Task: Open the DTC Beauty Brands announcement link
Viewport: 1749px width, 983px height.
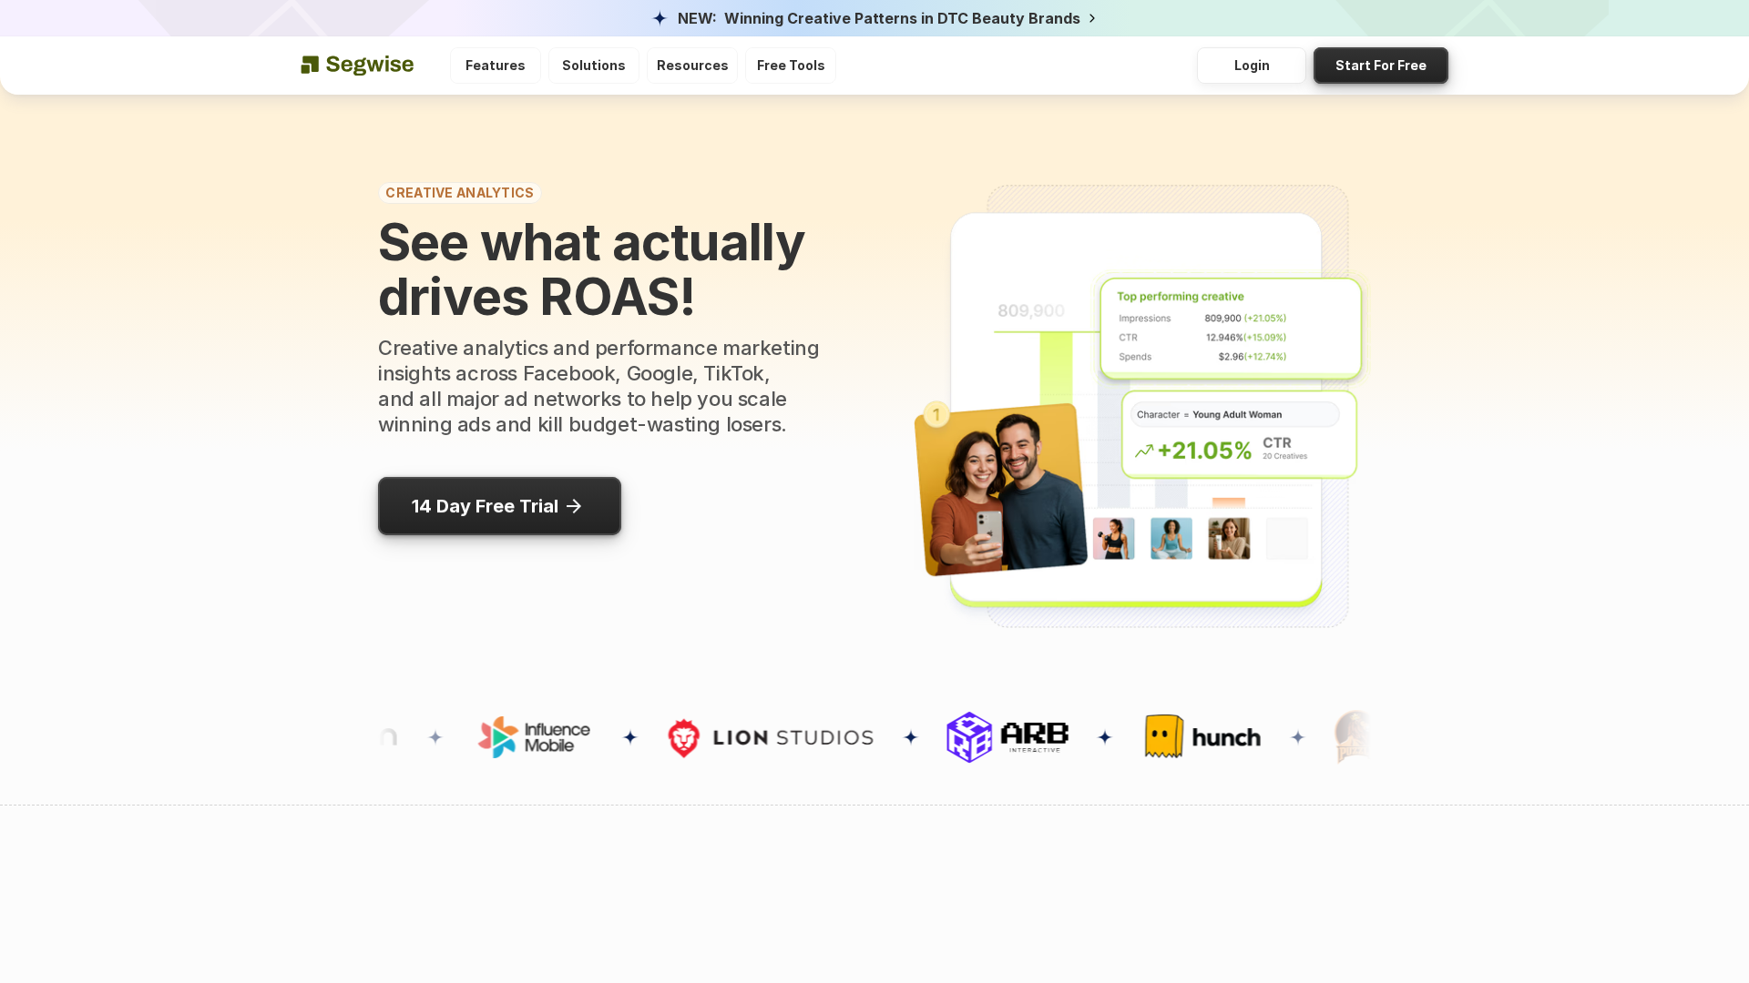Action: pyautogui.click(x=900, y=18)
